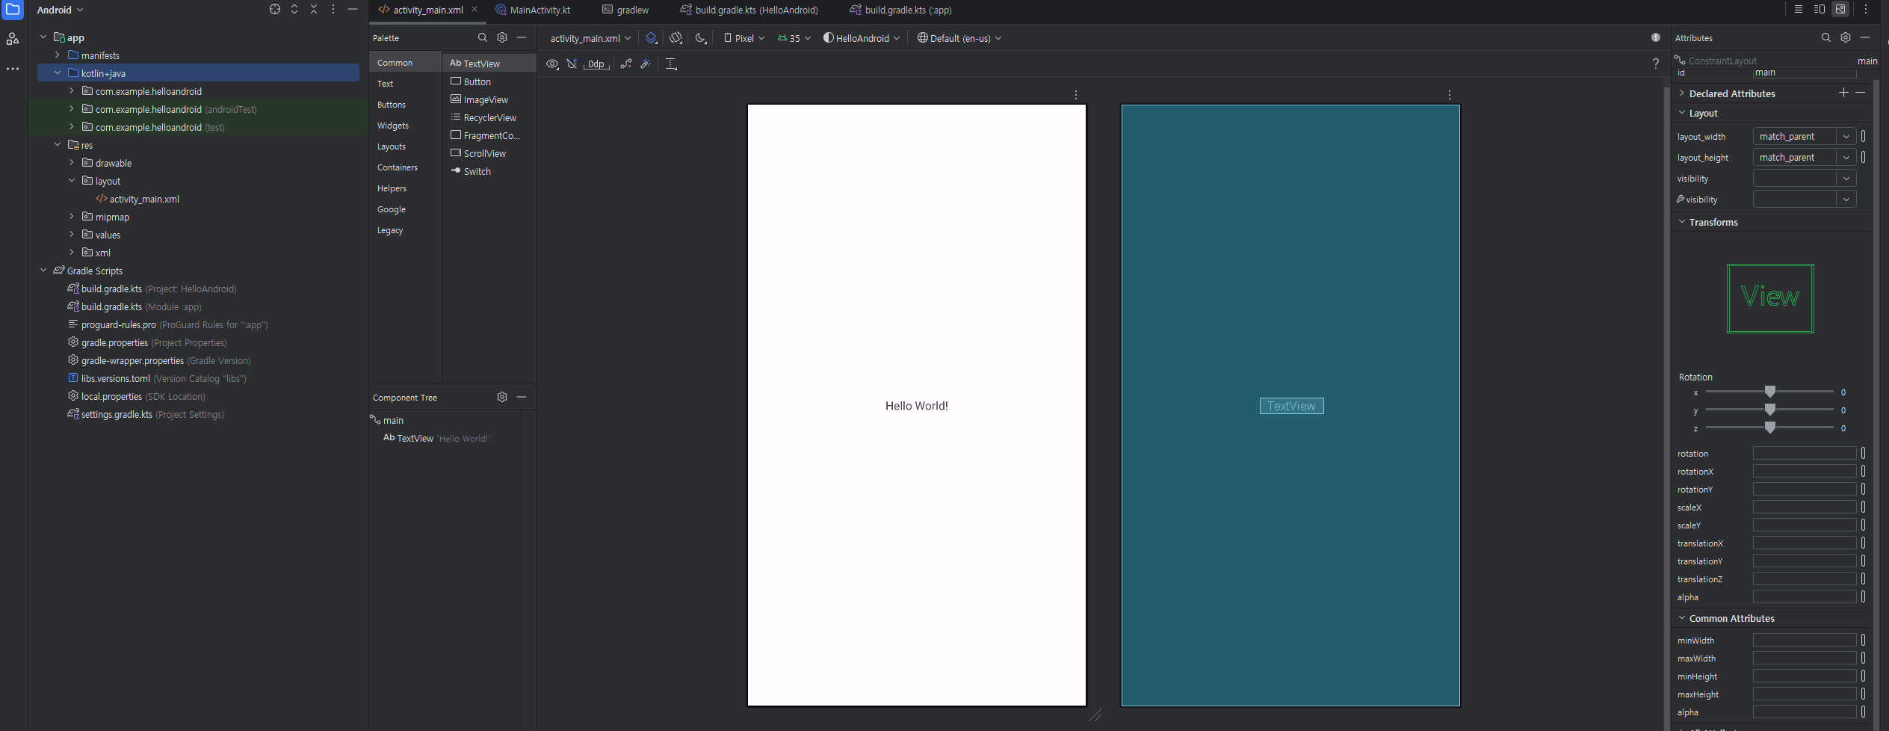
Task: Click the Select Opened File crosshair icon
Action: click(x=275, y=10)
